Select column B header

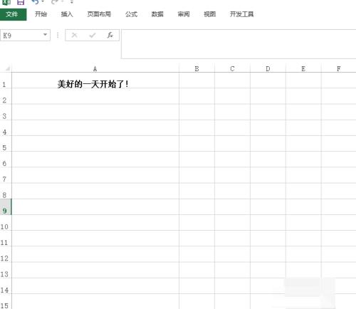197,69
